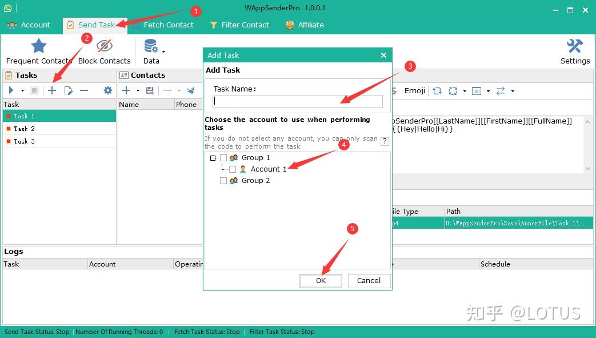
Task: Check the Group 2 checkbox
Action: [223, 181]
